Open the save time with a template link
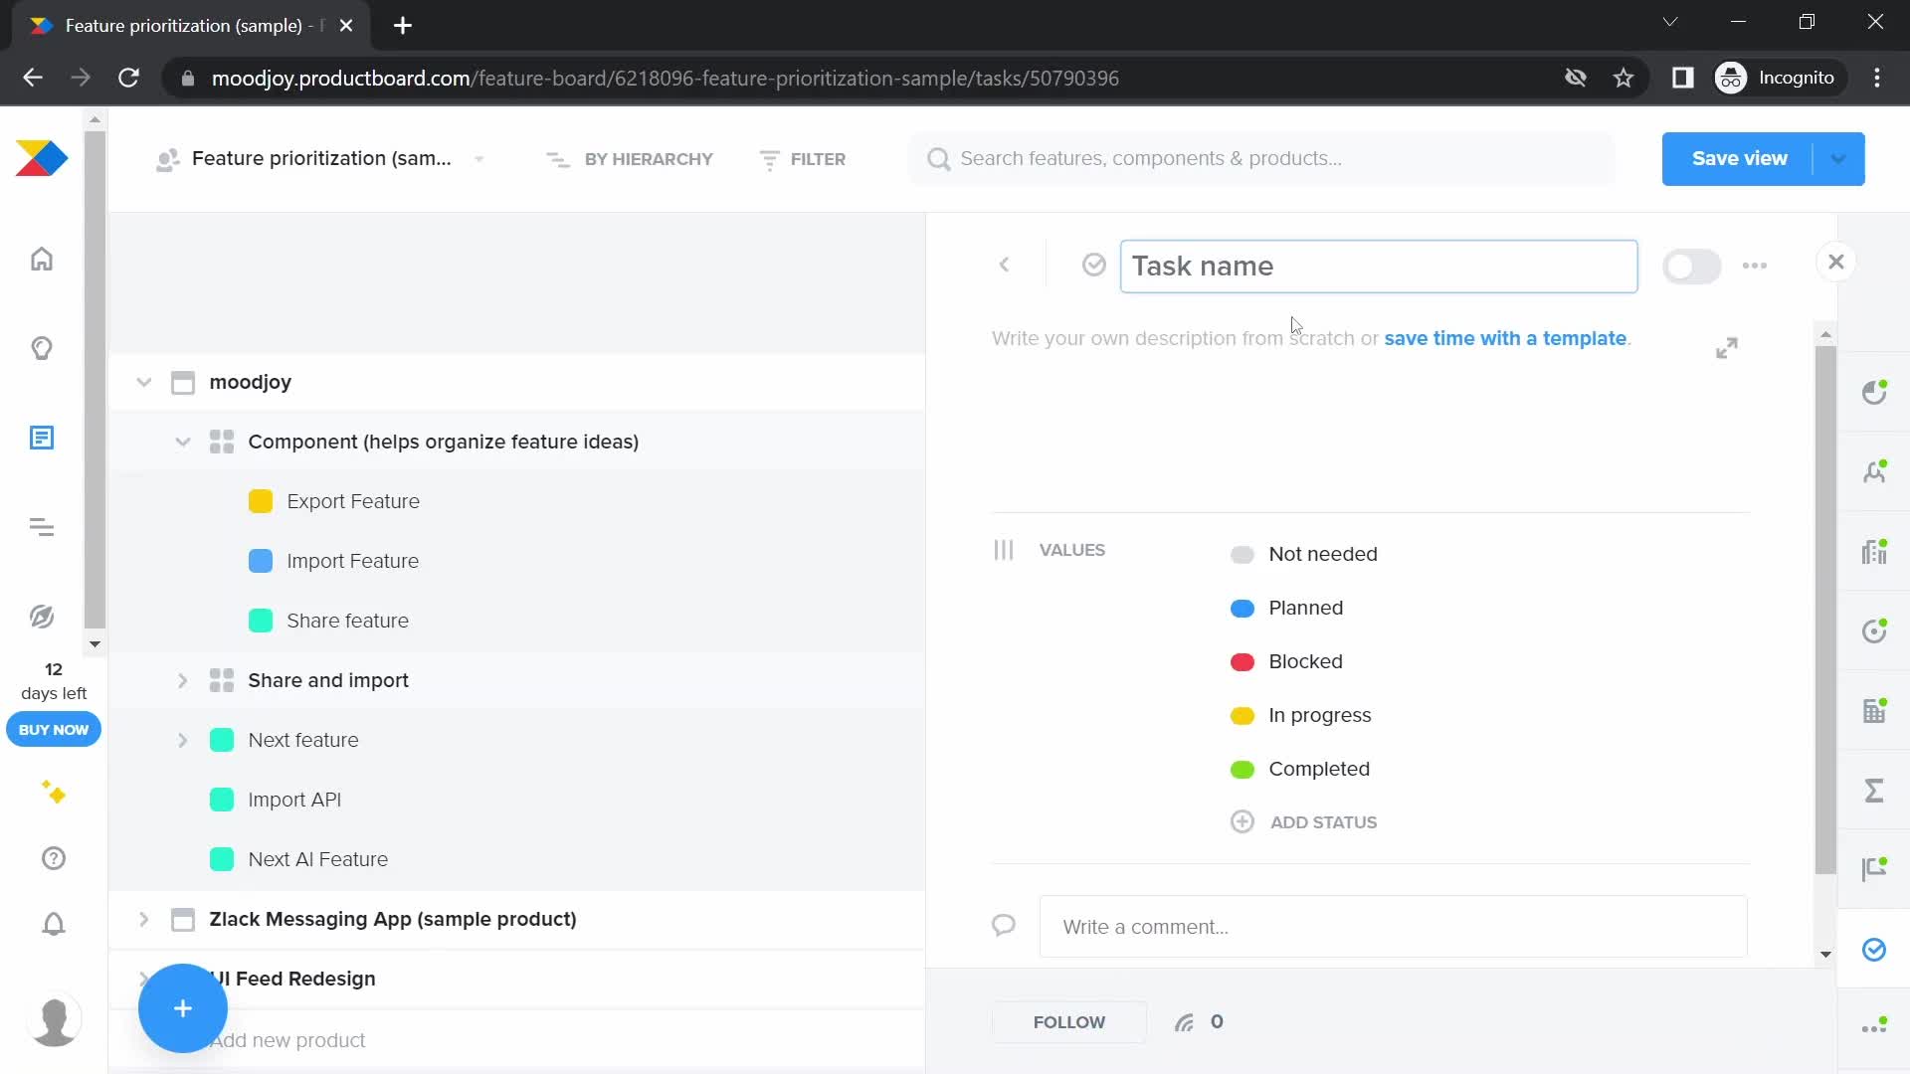1910x1074 pixels. pyautogui.click(x=1505, y=338)
